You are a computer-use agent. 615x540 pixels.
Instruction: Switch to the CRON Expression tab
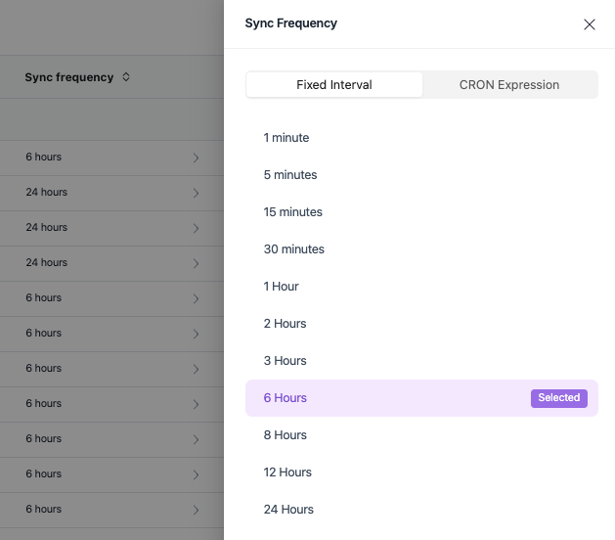tap(509, 85)
